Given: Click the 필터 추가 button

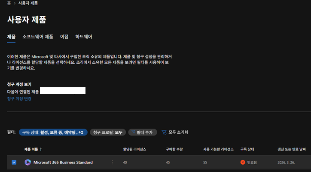Looking at the screenshot, I should (143, 132).
